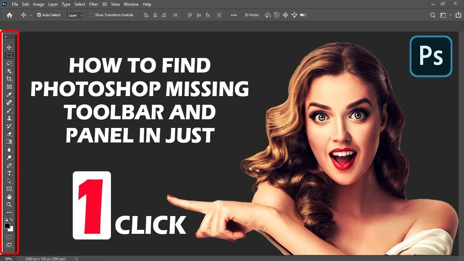Select the Horizontal Type tool
The height and width of the screenshot is (261, 464).
9,173
